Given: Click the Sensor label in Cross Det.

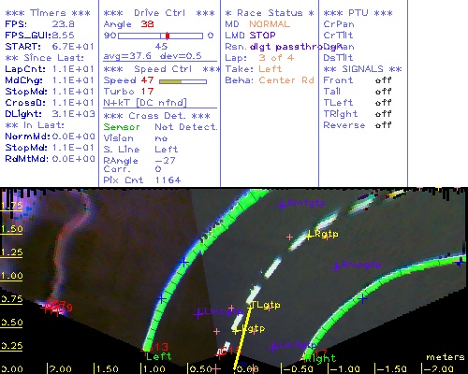Looking at the screenshot, I should click(x=122, y=127).
